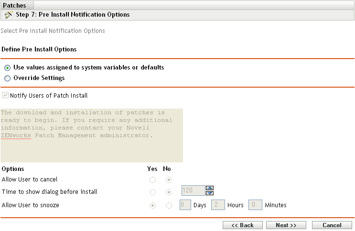Choose No for Allow User to snooze
The width and height of the screenshot is (355, 231).
coord(168,205)
